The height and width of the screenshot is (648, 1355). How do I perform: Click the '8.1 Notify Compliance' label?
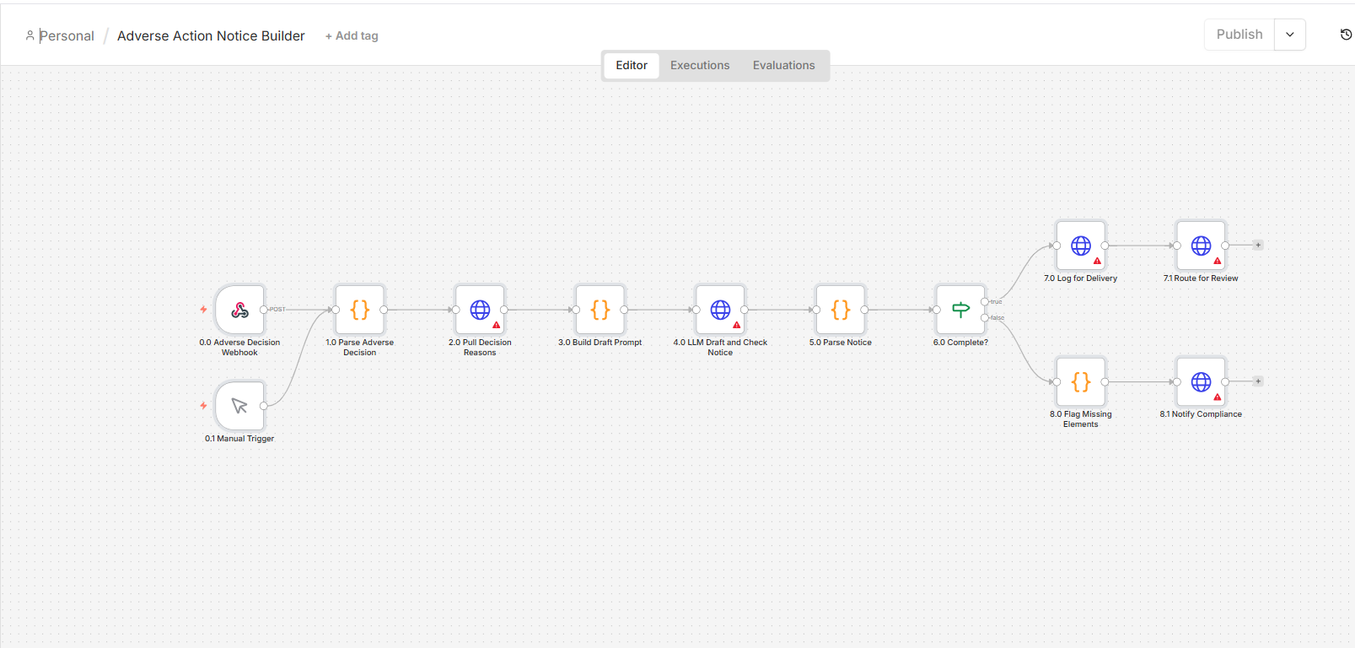pos(1201,414)
